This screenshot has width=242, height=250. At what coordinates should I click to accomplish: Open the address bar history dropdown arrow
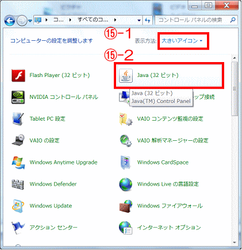click(139, 20)
